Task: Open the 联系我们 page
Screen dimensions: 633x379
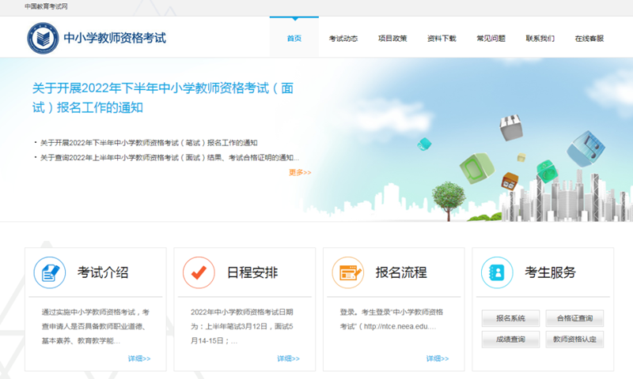Action: pyautogui.click(x=540, y=38)
